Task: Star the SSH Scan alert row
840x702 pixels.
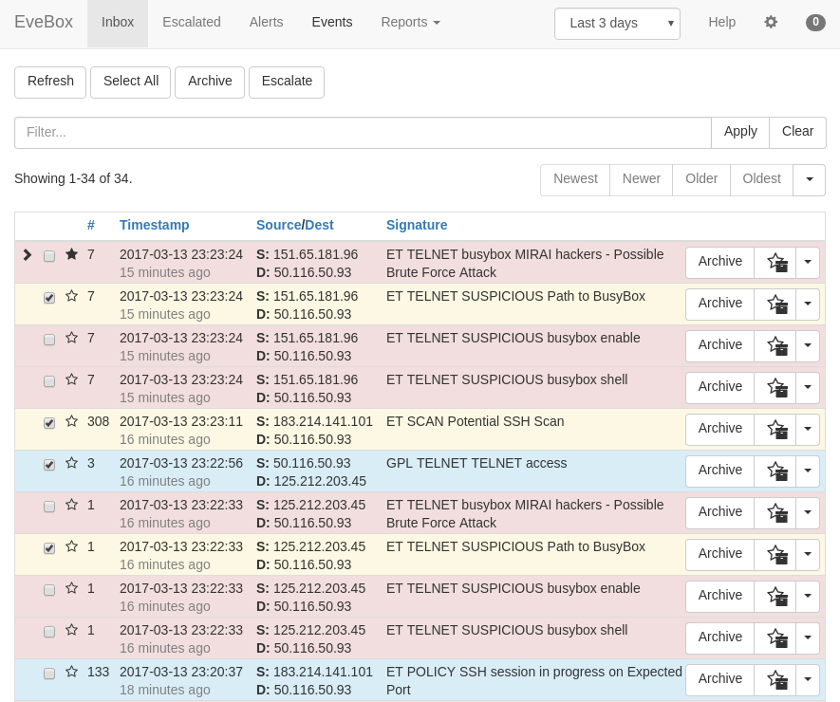Action: tap(71, 422)
